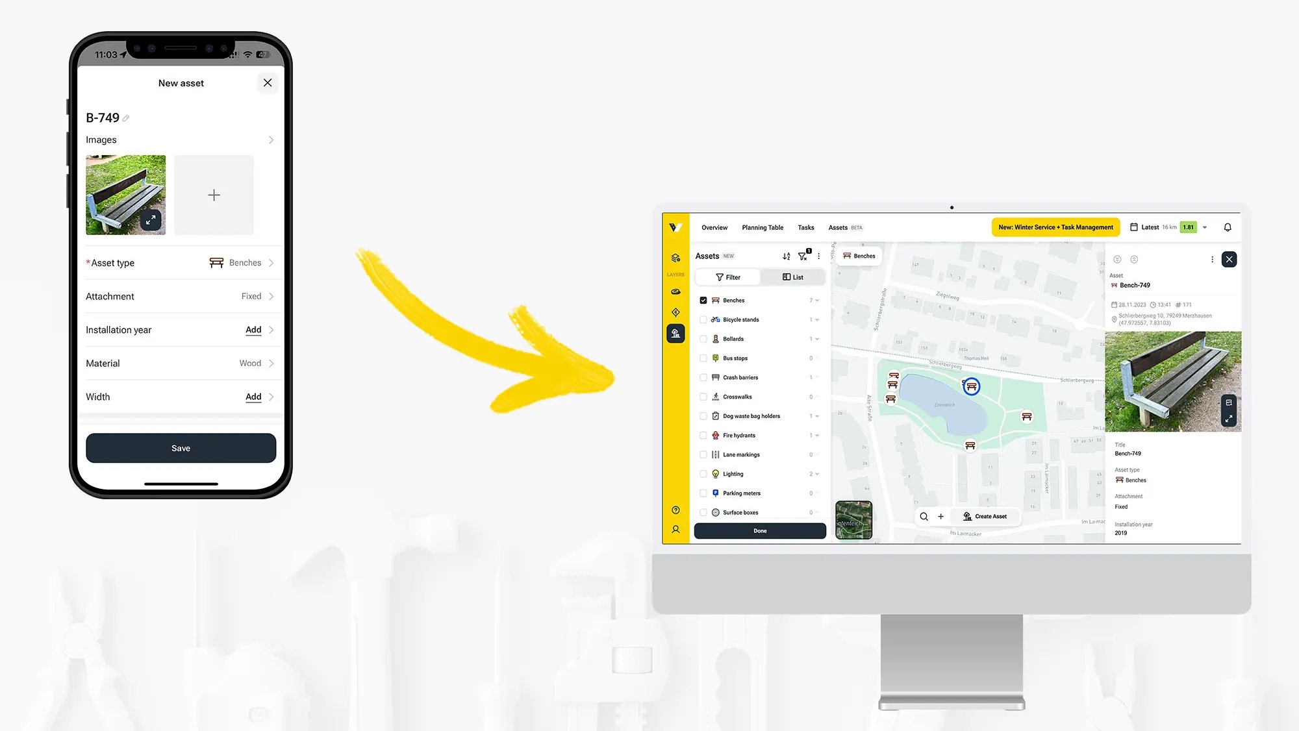Toggle the Bicycle stands layer checkbox
The width and height of the screenshot is (1299, 731).
pyautogui.click(x=702, y=319)
